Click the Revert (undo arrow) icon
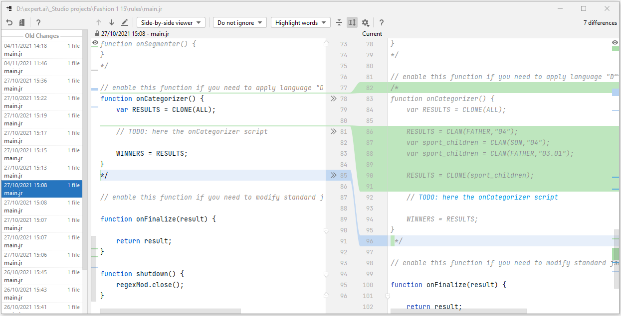Viewport: 621px width, 316px height. [9, 22]
